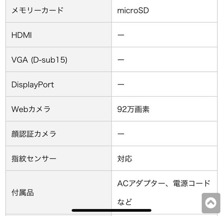Tap the dash value beside VGA (D-sub15)

point(121,60)
